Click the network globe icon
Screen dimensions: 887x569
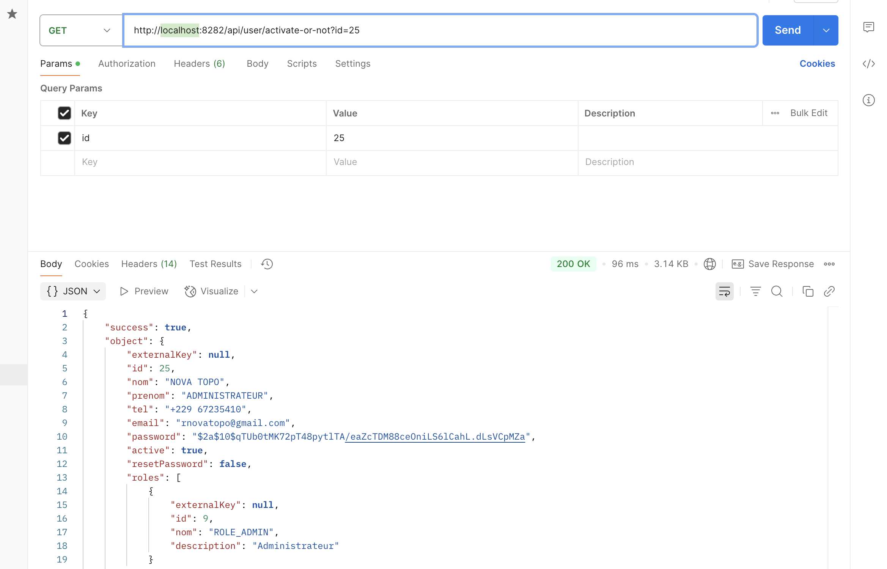point(709,264)
